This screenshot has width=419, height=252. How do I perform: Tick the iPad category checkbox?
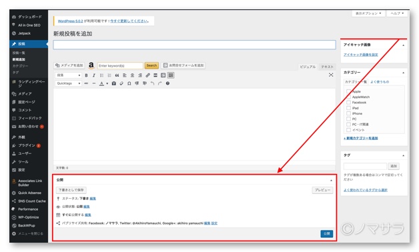click(x=348, y=108)
